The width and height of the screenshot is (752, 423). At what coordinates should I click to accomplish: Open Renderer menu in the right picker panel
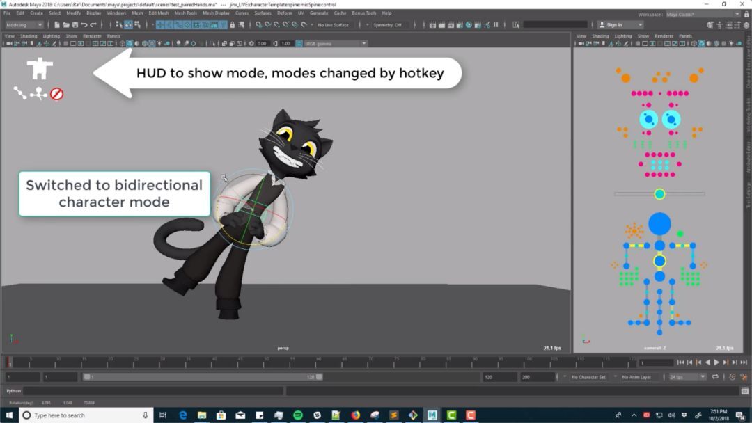pyautogui.click(x=664, y=36)
